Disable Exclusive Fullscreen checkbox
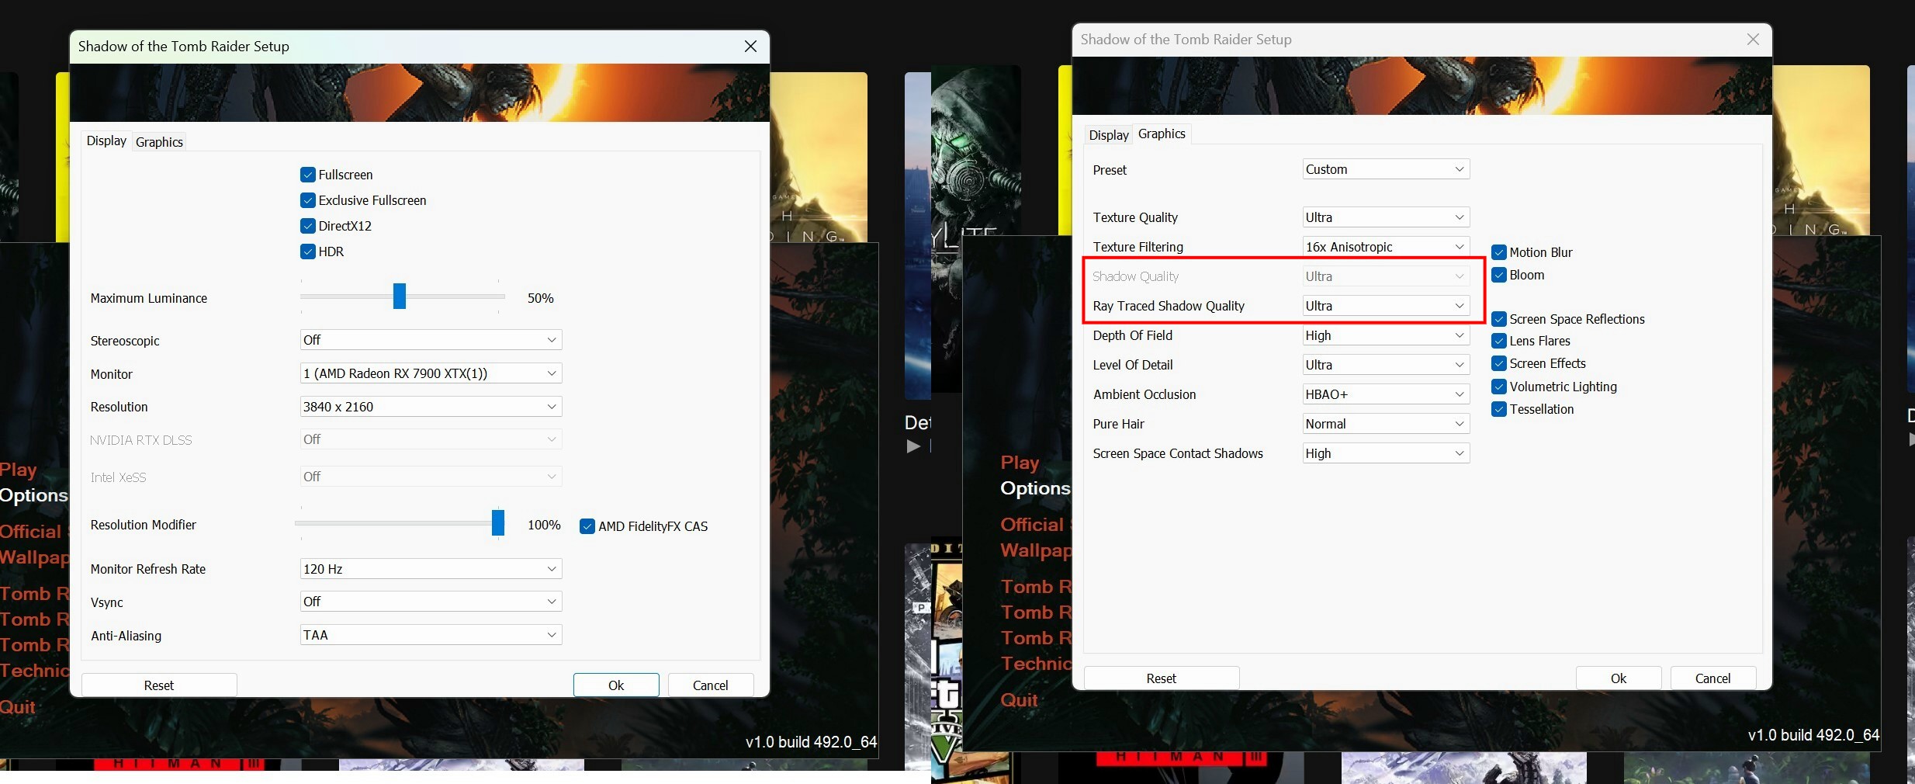 click(308, 200)
